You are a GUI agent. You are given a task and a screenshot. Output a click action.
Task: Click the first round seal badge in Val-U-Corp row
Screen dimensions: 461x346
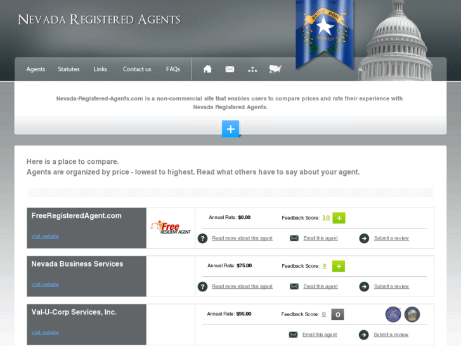pyautogui.click(x=393, y=314)
